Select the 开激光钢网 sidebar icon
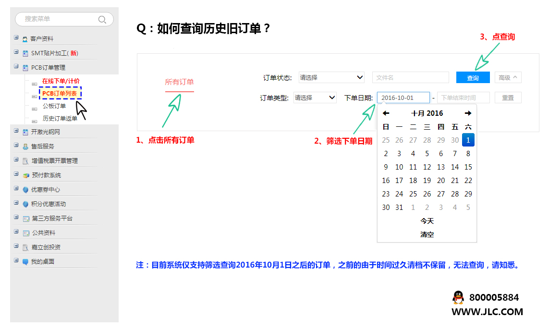Screen dimensions: 549x330 26,132
